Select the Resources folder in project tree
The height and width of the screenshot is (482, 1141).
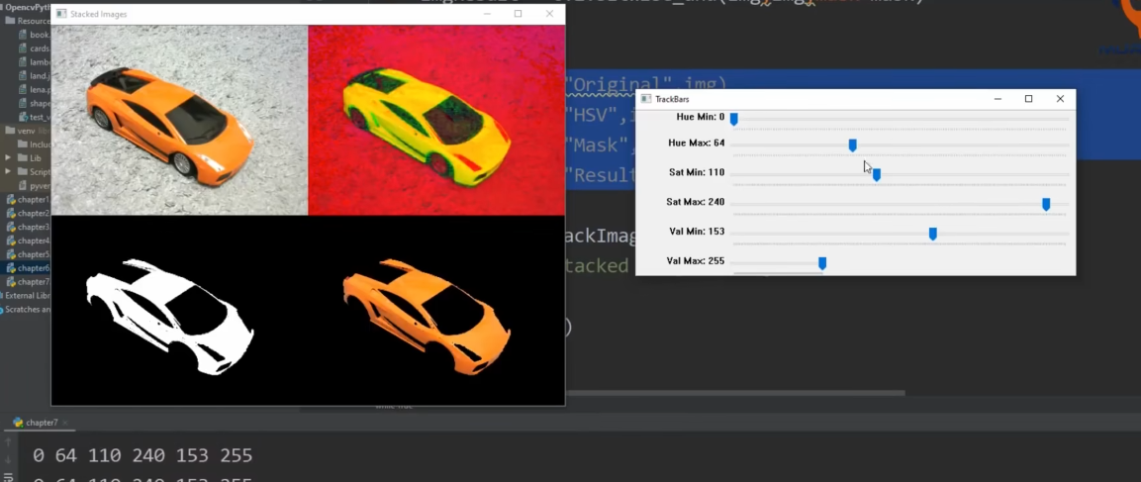tap(29, 21)
